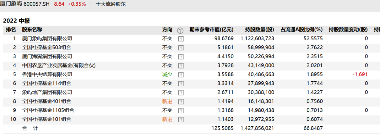The height and width of the screenshot is (137, 380).
Task: Click the question icon in 全国社保基金503组合 row
Action: 181,48
